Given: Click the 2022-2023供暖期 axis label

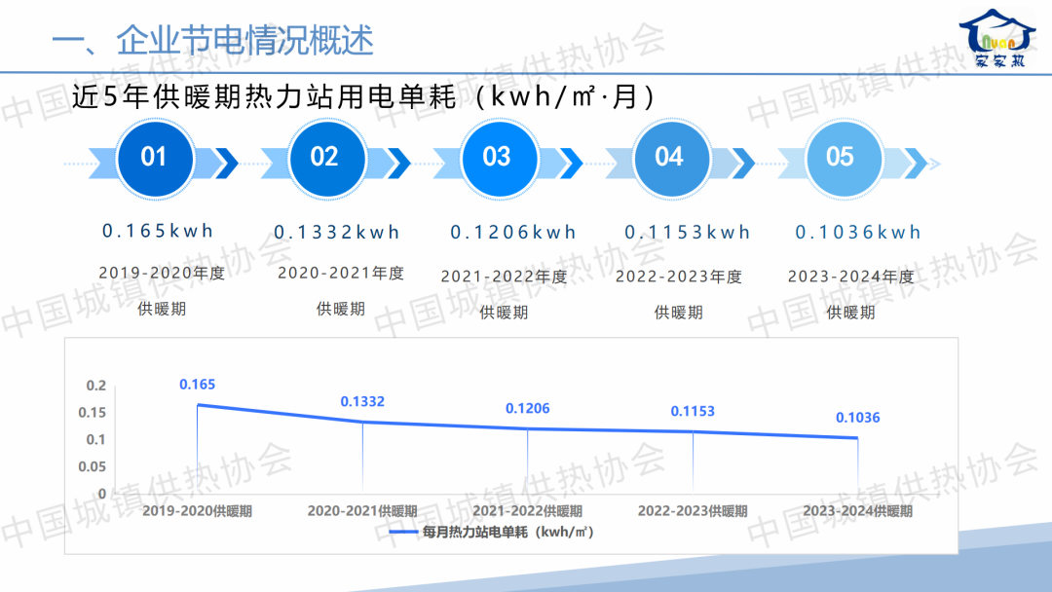Looking at the screenshot, I should coord(693,511).
